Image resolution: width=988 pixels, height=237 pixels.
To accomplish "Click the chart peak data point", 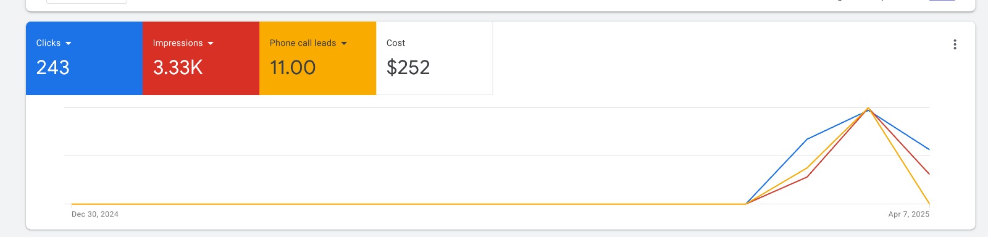I will [868, 109].
